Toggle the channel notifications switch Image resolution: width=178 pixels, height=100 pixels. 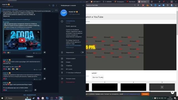coord(82,52)
